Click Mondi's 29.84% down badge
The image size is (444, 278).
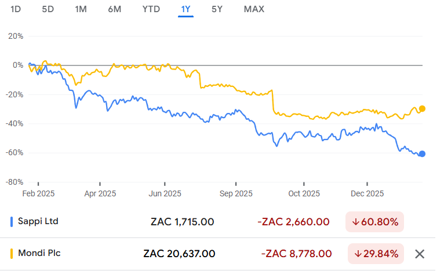pos(376,254)
